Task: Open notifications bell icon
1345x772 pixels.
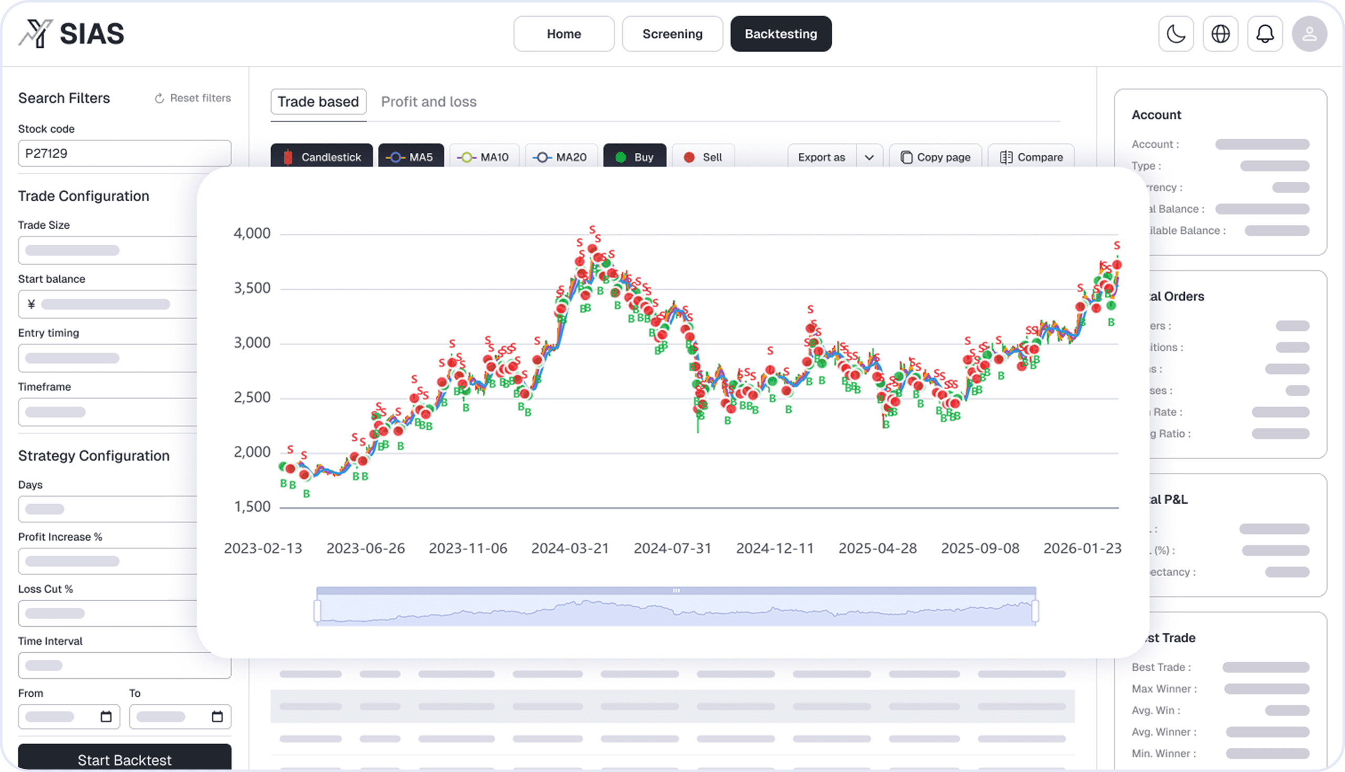Action: 1265,34
